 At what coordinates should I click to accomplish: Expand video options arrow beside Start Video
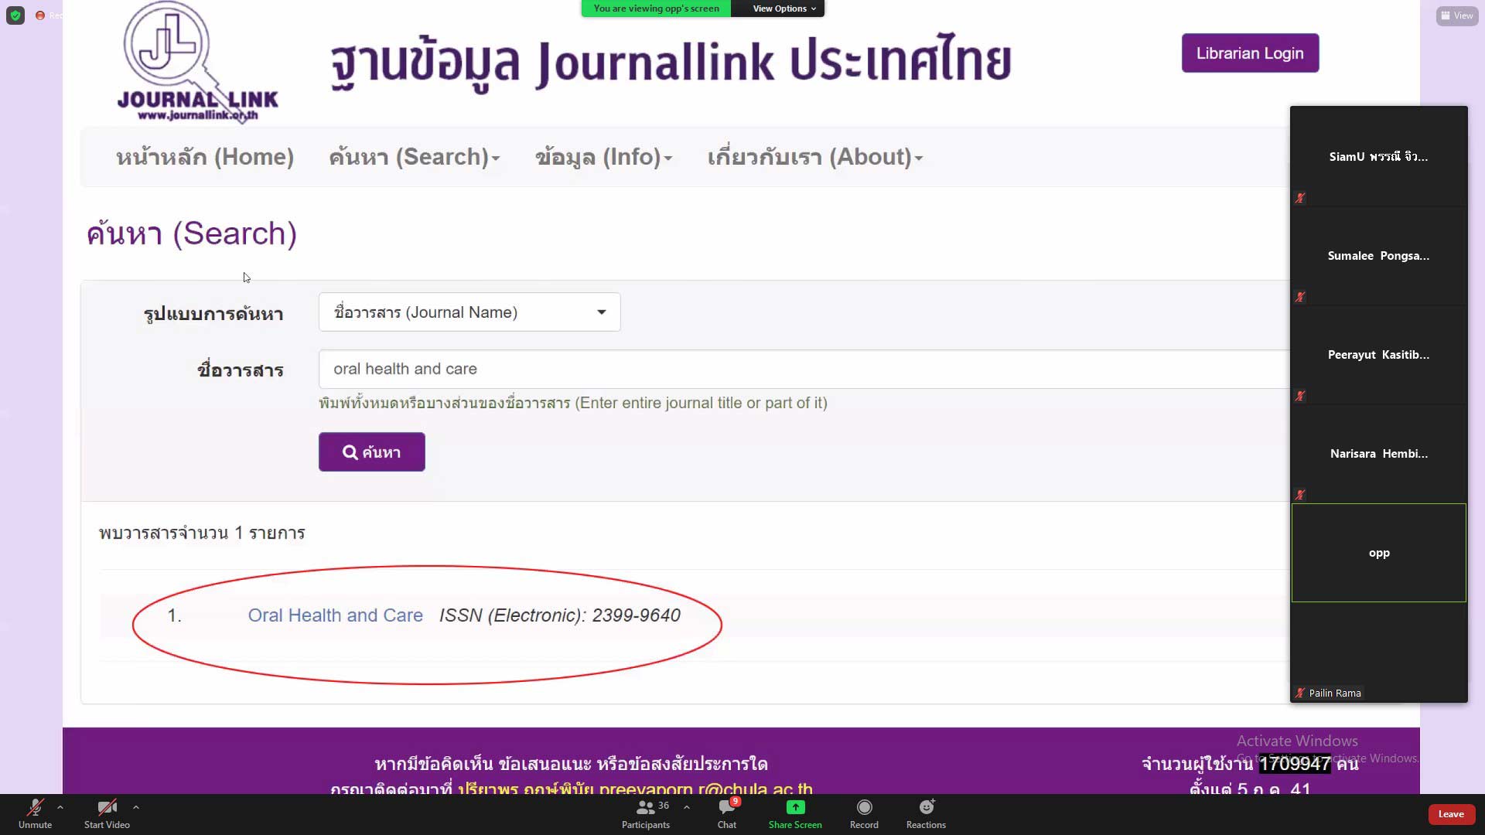click(136, 807)
